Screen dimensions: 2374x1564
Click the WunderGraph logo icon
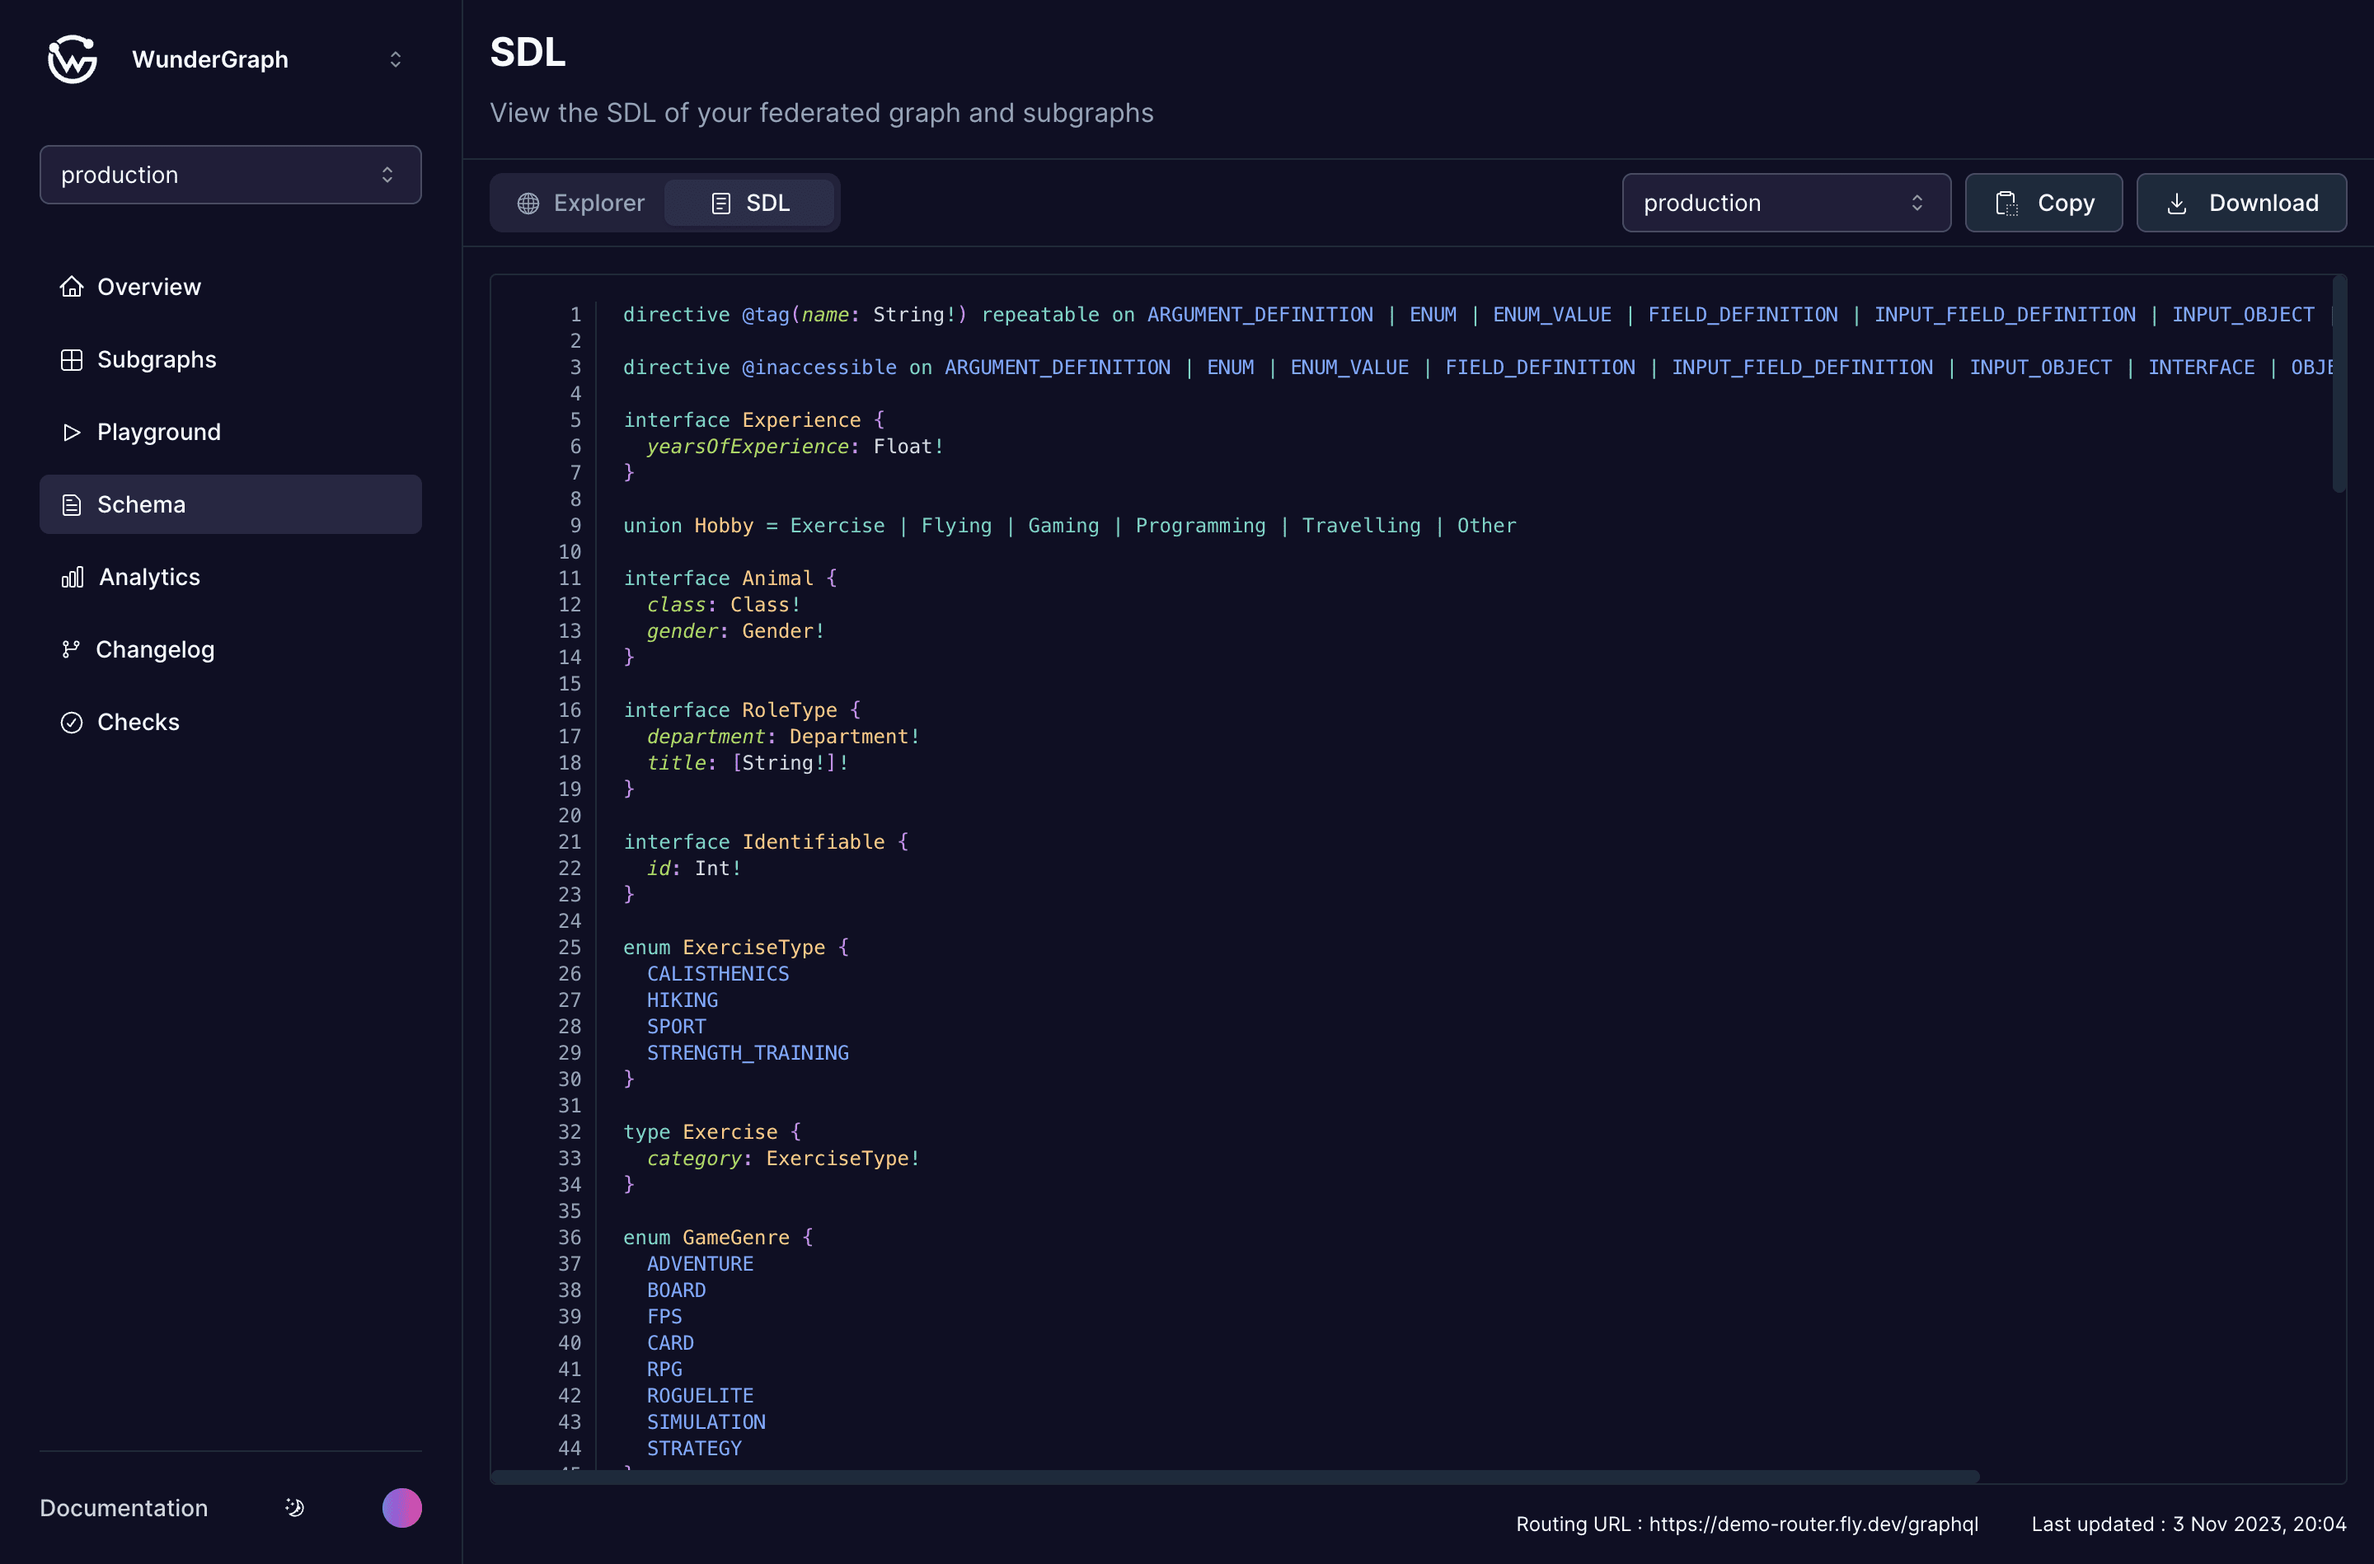[72, 60]
